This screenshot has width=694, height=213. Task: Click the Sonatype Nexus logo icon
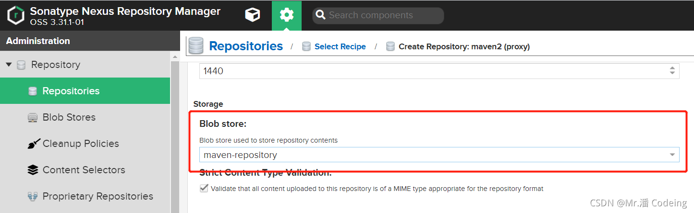(x=16, y=15)
